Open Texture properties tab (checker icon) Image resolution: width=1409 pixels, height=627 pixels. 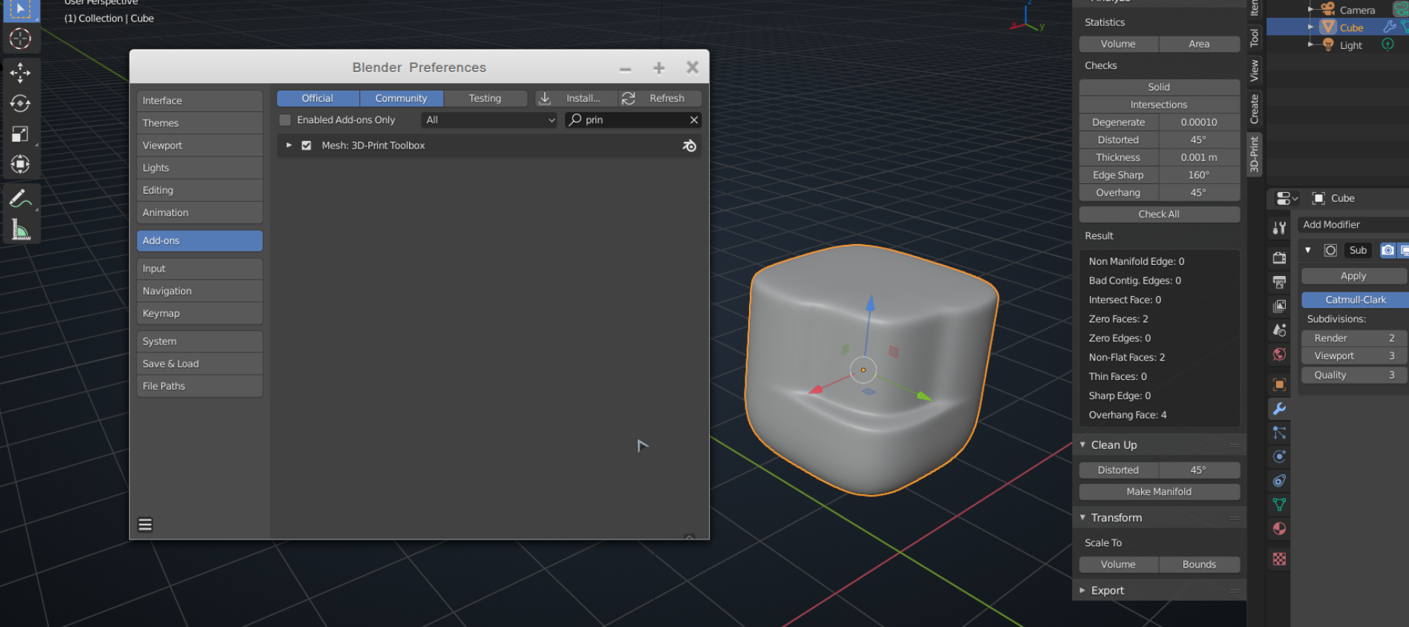point(1279,559)
